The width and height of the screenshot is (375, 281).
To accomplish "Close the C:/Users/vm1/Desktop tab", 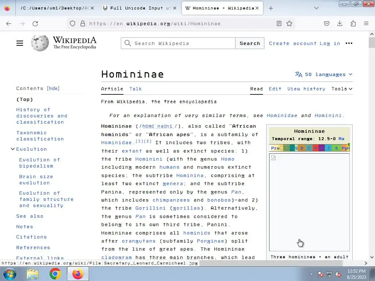I will tap(92, 8).
